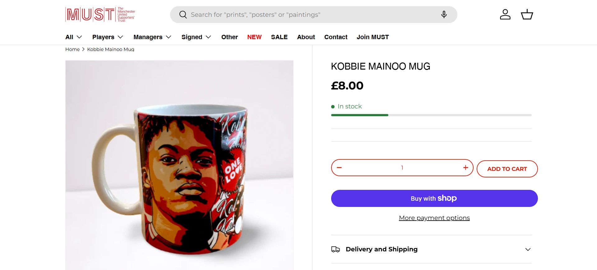Image resolution: width=597 pixels, height=270 pixels.
Task: Increase quantity with plus button
Action: click(x=465, y=168)
